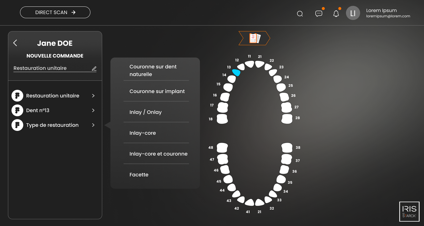The width and height of the screenshot is (424, 226).
Task: Choose Couronne sur implant option
Action: point(157,91)
